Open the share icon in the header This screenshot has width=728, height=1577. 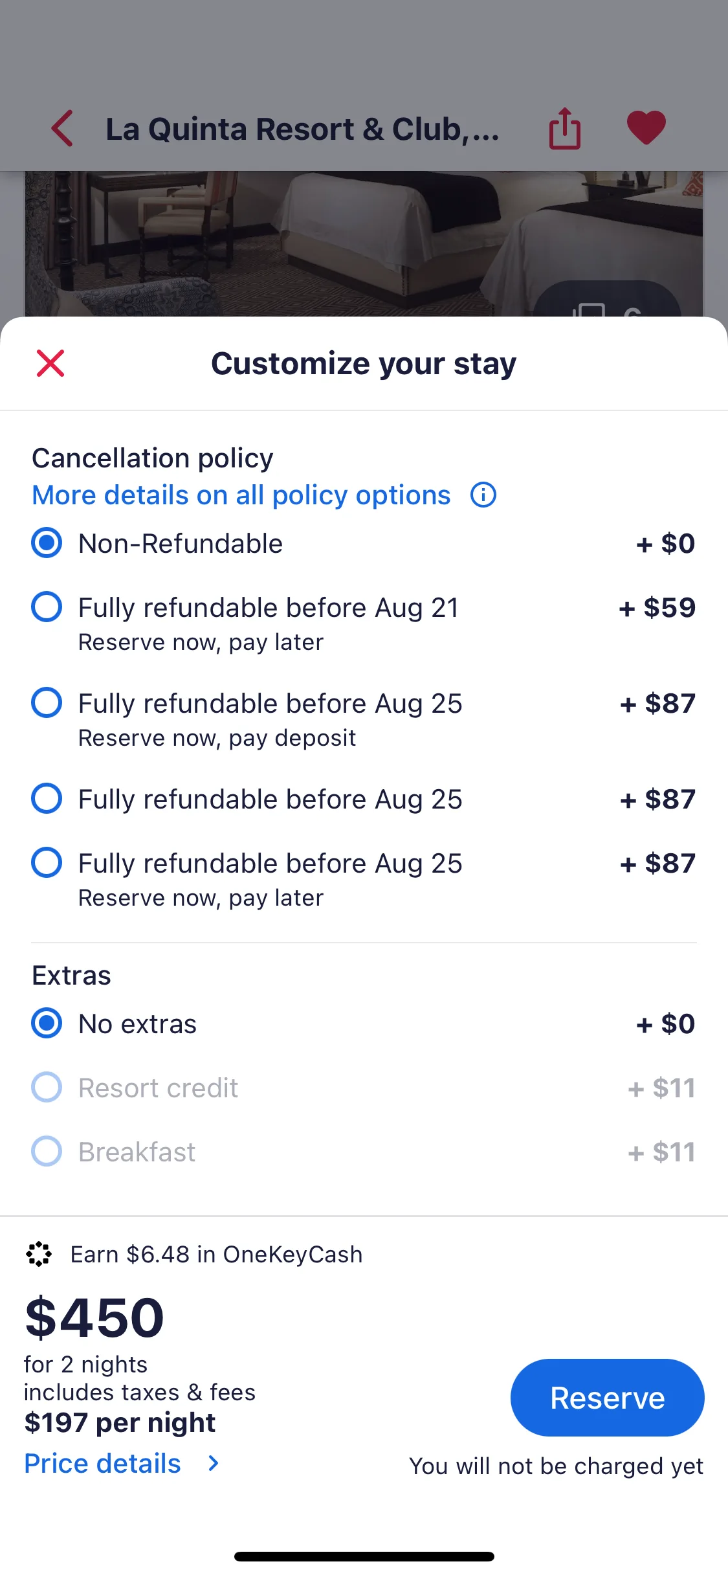pyautogui.click(x=565, y=128)
